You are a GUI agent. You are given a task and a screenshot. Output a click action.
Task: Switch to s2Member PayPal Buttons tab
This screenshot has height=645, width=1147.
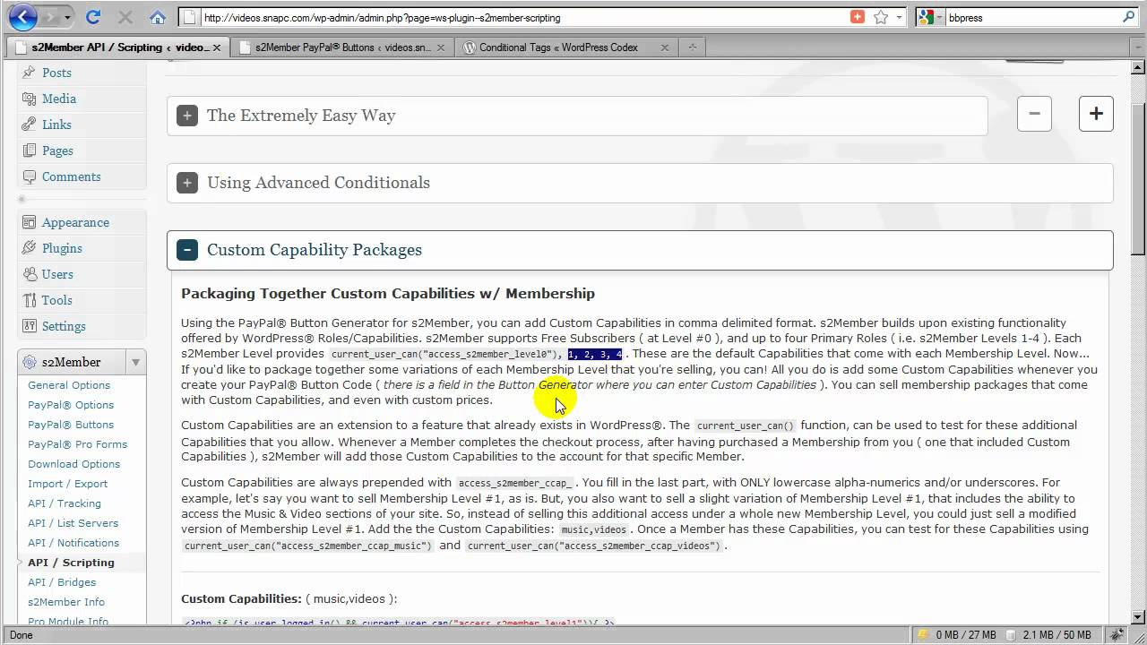tap(341, 47)
